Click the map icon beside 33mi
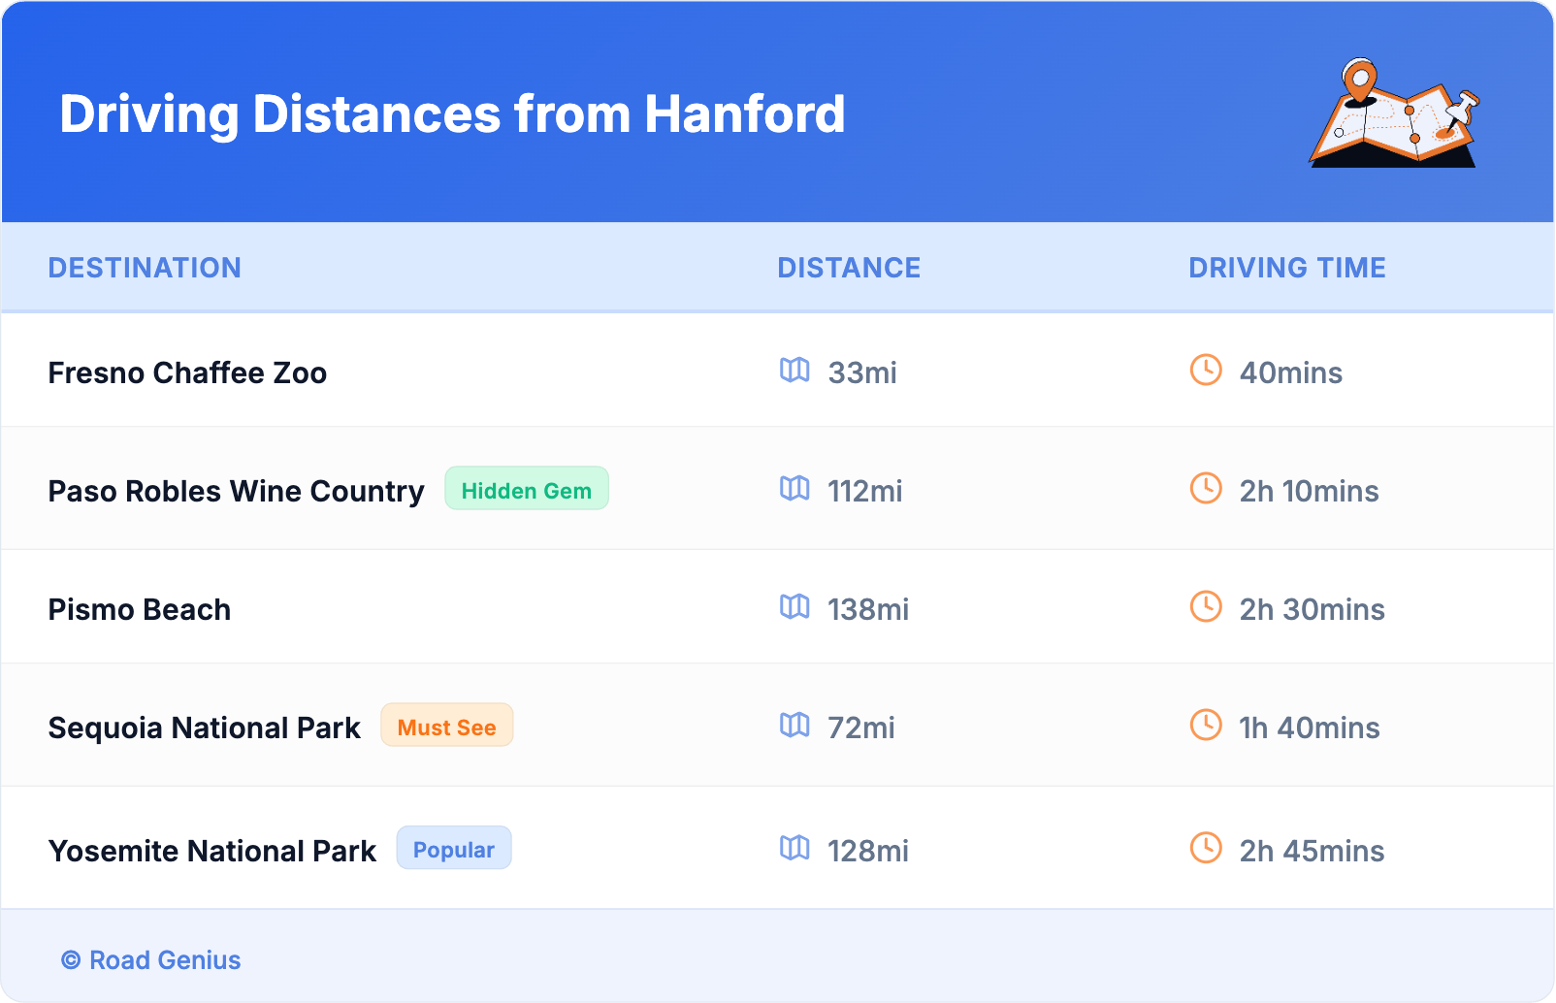Screen dimensions: 1556x1003 tap(794, 371)
